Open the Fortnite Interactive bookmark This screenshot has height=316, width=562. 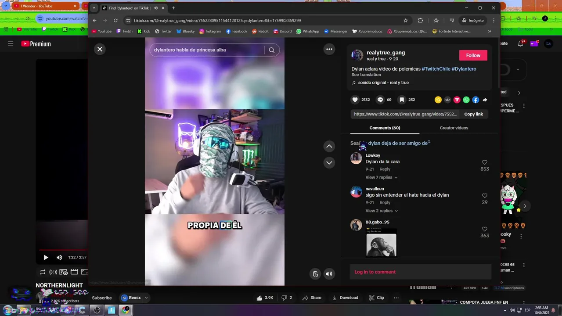451,31
